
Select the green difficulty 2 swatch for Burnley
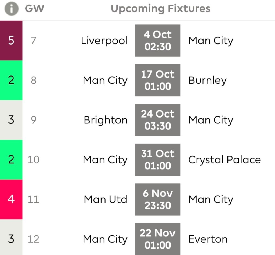point(11,80)
